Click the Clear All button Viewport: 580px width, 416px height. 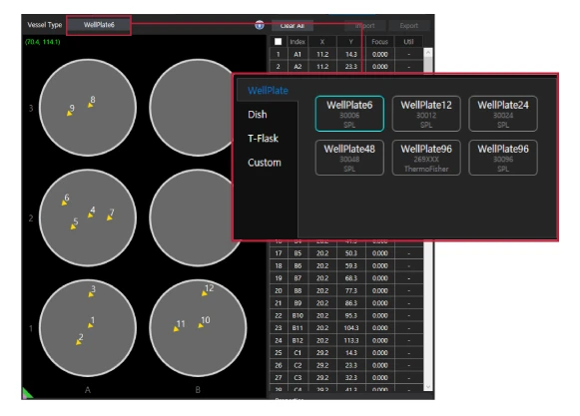point(292,26)
